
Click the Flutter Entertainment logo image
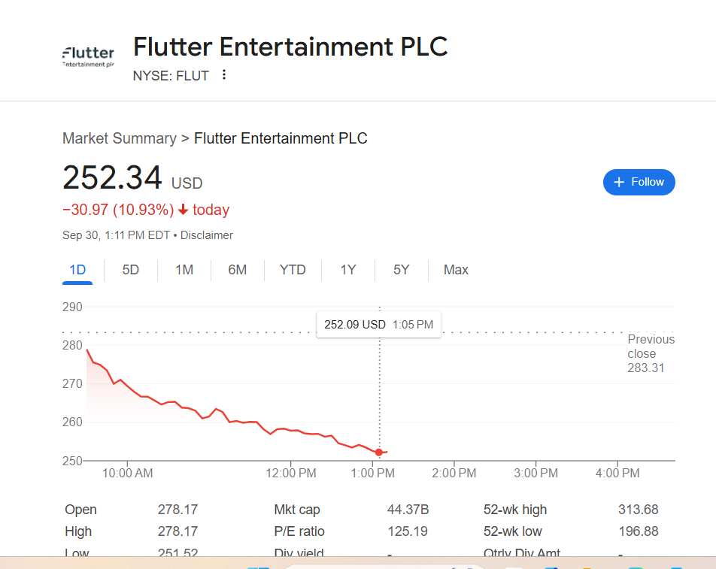click(x=88, y=57)
